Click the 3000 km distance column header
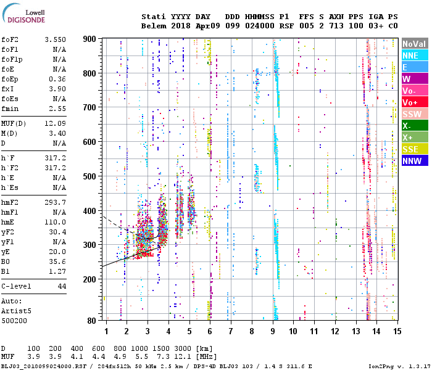Screen dimensions: 432x370 [183, 348]
